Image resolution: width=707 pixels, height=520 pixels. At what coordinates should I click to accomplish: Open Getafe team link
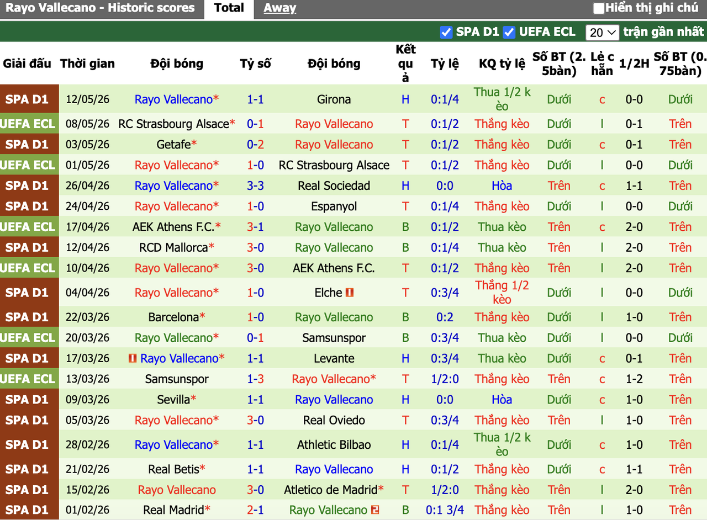pos(174,145)
